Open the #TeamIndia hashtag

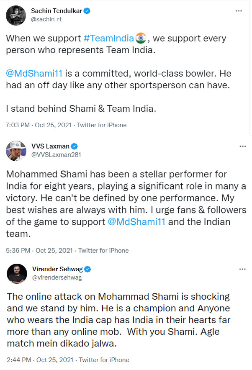pyautogui.click(x=108, y=39)
